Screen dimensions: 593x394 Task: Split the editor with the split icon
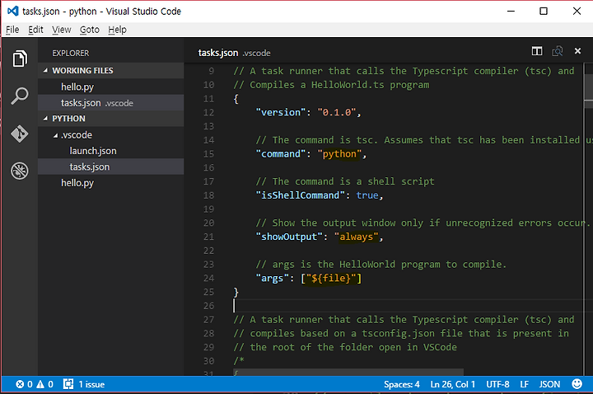(537, 51)
